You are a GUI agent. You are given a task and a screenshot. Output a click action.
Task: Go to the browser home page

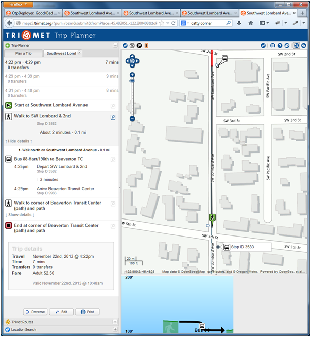click(251, 23)
